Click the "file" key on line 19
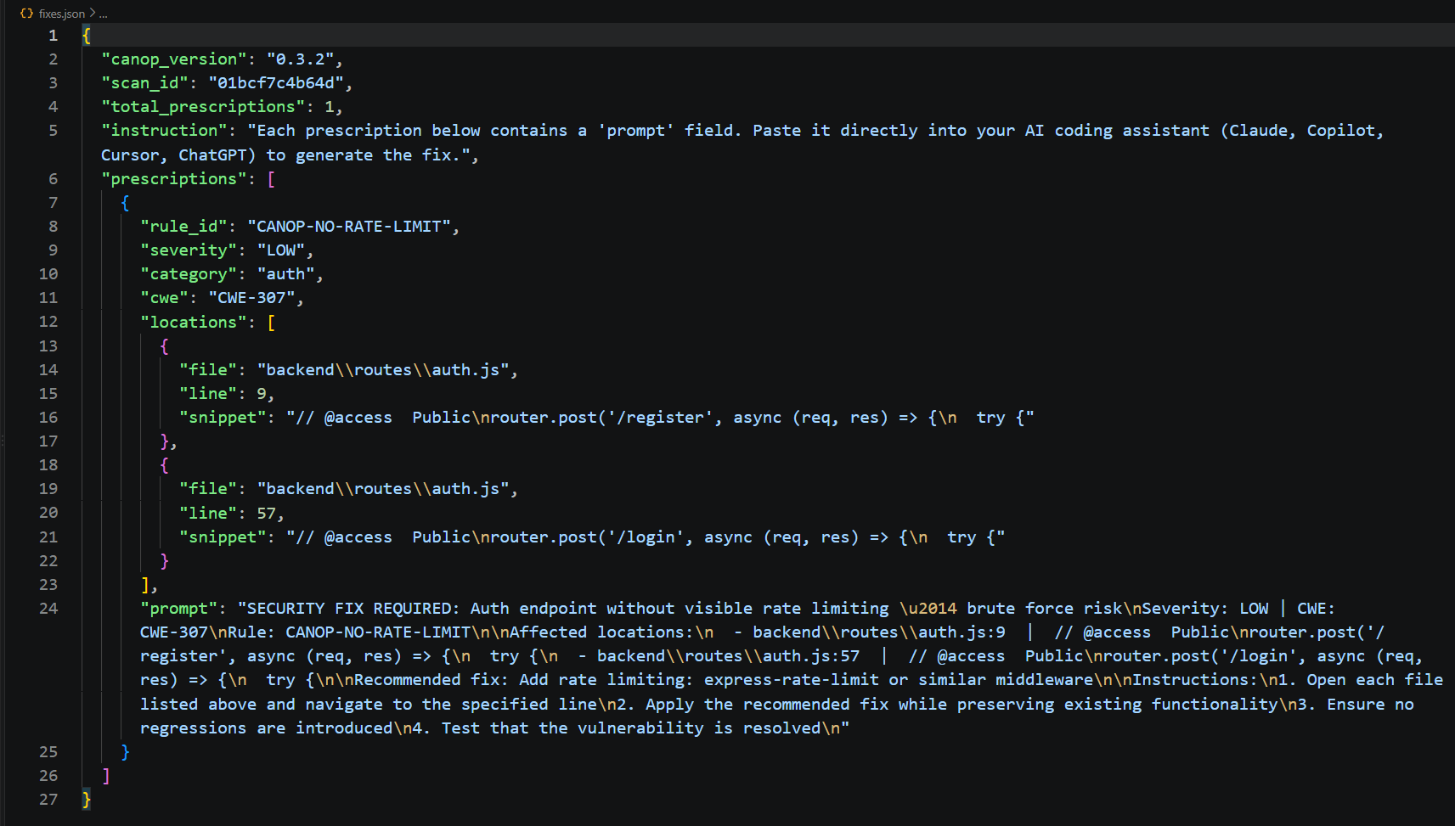The image size is (1455, 826). point(208,489)
